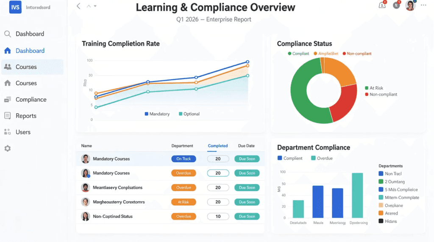Open the user profile avatar
Image resolution: width=434 pixels, height=242 pixels.
click(410, 5)
